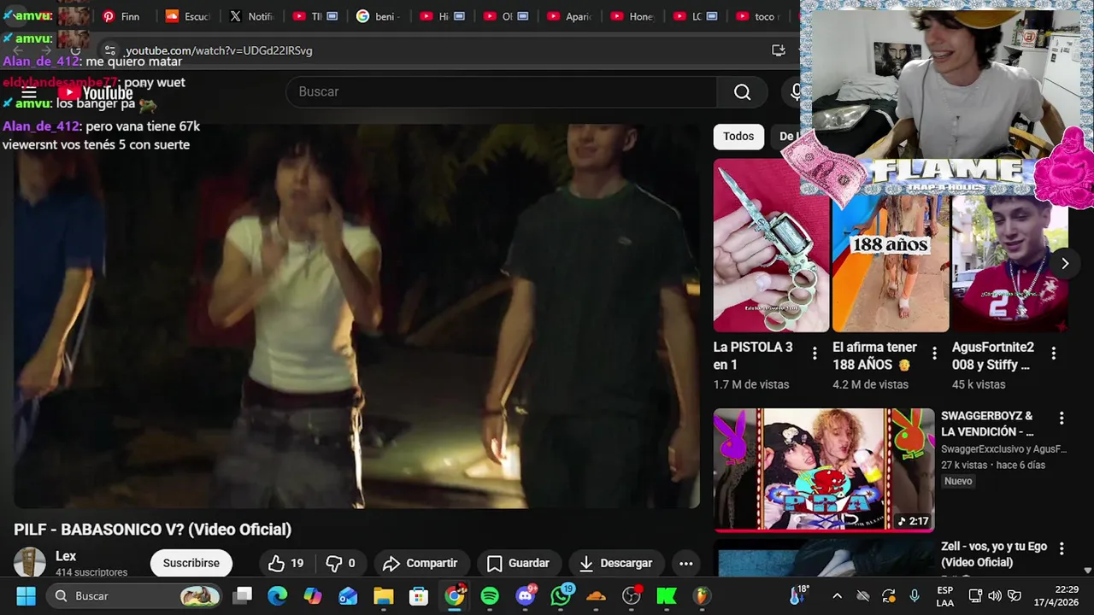Subscribe to Lex with Suscribirse
The width and height of the screenshot is (1094, 615).
tap(191, 563)
